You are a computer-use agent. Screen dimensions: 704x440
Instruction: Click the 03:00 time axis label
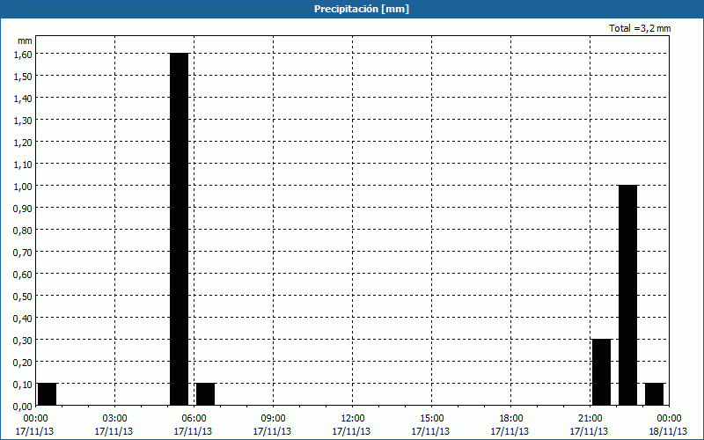click(x=114, y=419)
